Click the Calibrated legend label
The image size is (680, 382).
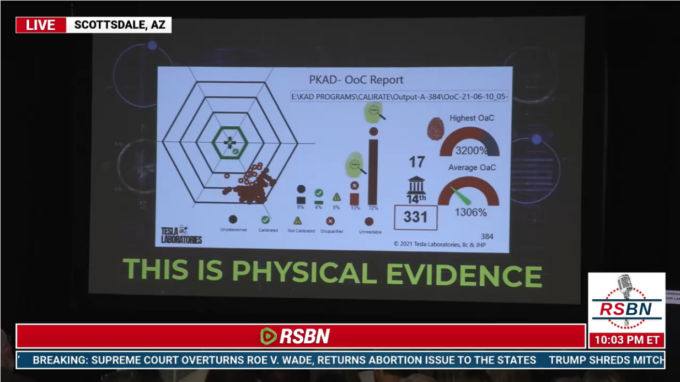click(x=268, y=230)
